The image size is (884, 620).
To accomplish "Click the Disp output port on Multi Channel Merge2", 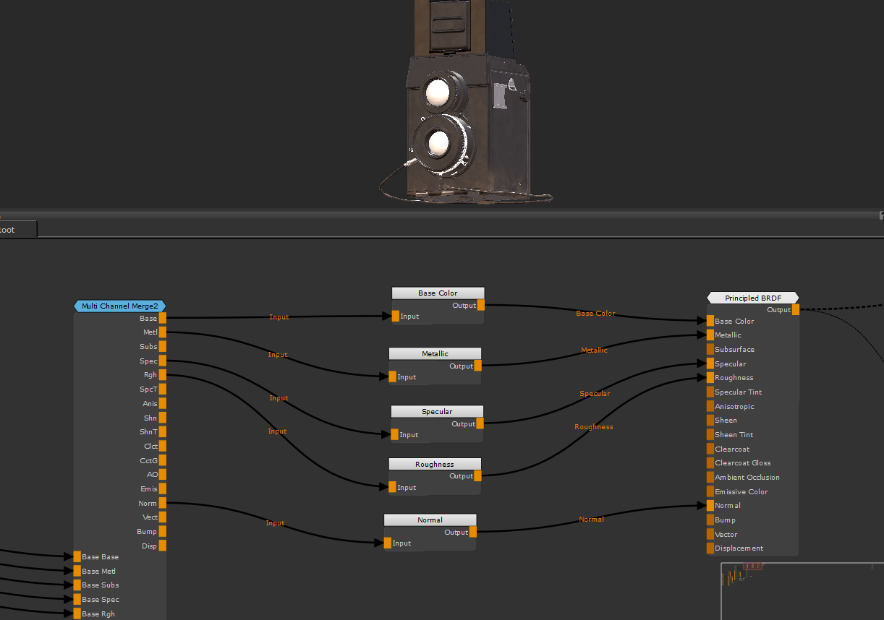I will [163, 546].
